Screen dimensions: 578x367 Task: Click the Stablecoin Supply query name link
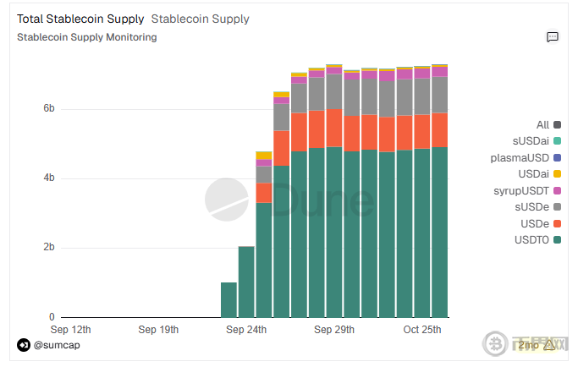click(200, 19)
